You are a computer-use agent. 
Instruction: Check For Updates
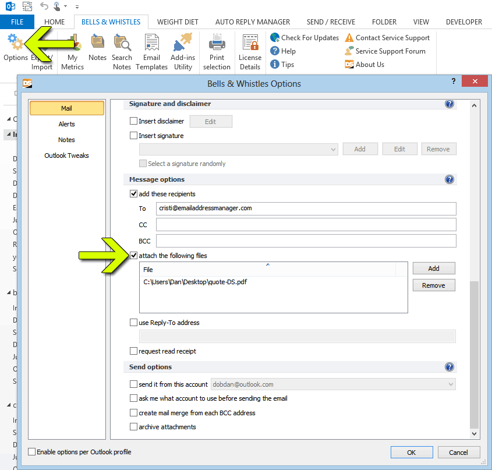304,37
